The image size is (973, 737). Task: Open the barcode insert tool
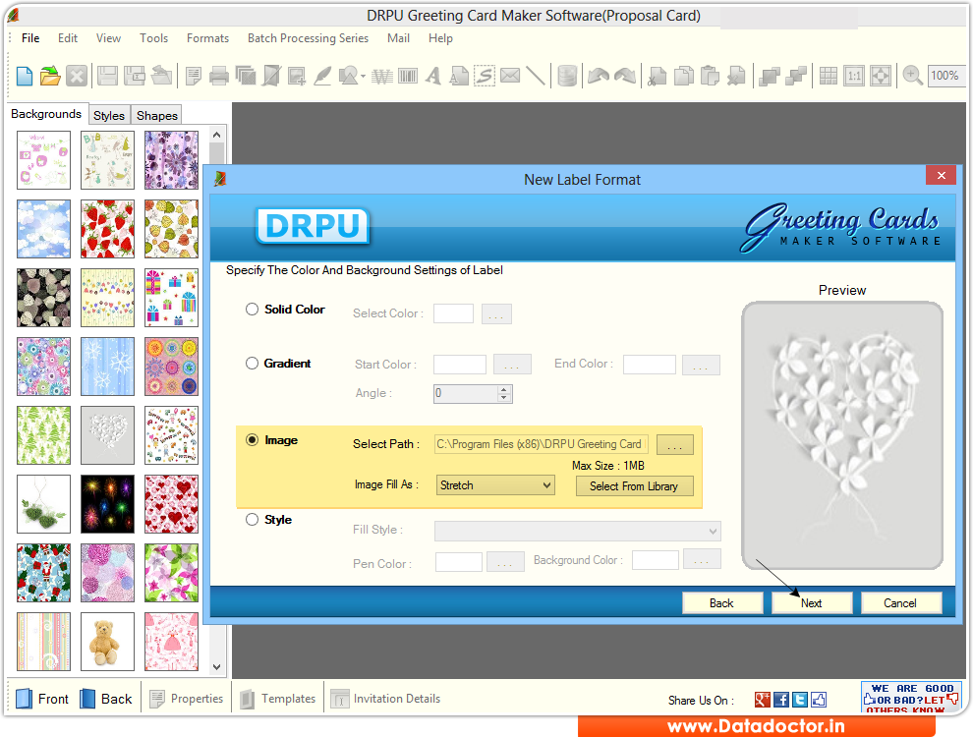tap(407, 75)
